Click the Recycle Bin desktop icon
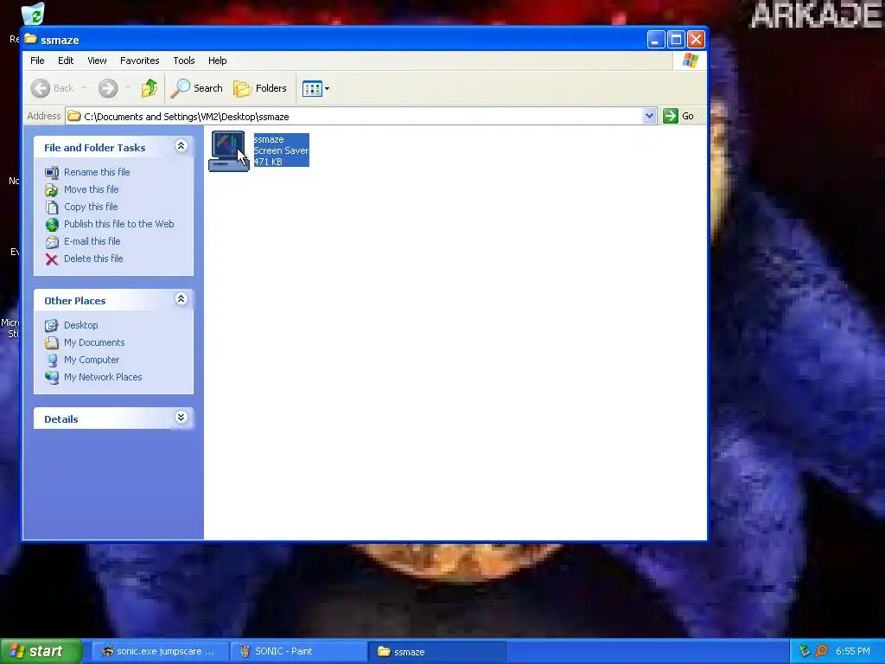Screen dimensions: 885x664 (33, 14)
